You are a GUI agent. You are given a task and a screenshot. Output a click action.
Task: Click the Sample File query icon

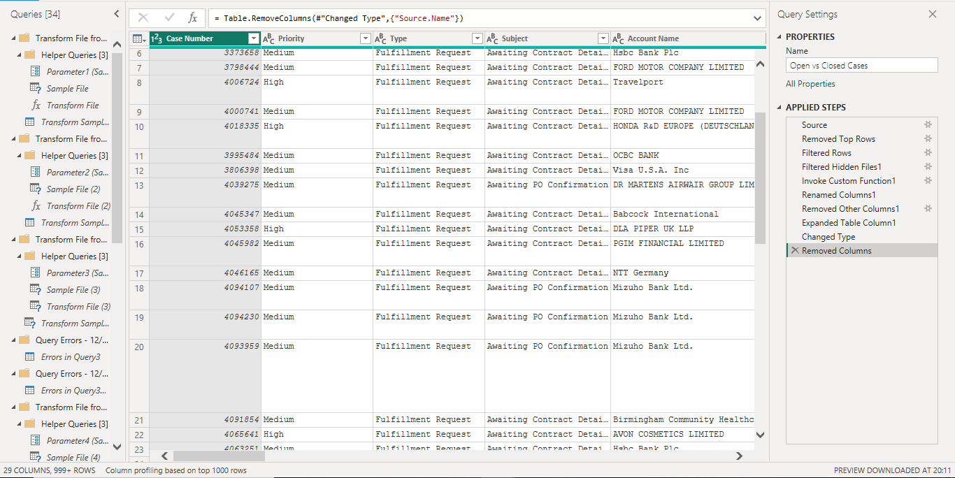click(x=35, y=89)
